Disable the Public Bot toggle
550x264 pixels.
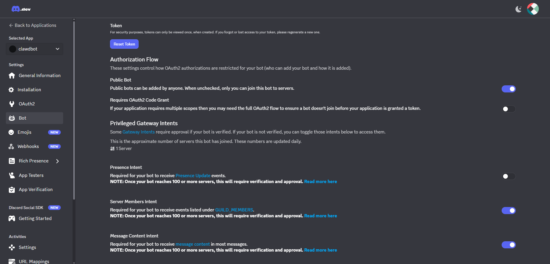click(508, 89)
